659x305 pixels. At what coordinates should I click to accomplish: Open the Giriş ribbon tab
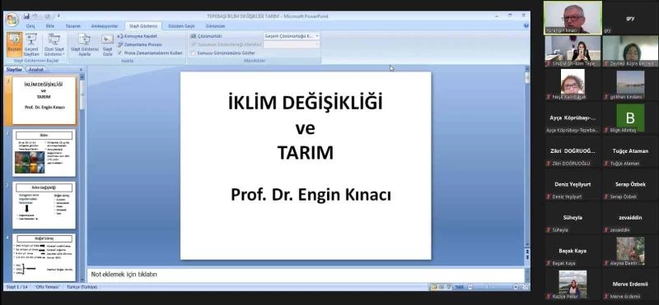[x=30, y=26]
